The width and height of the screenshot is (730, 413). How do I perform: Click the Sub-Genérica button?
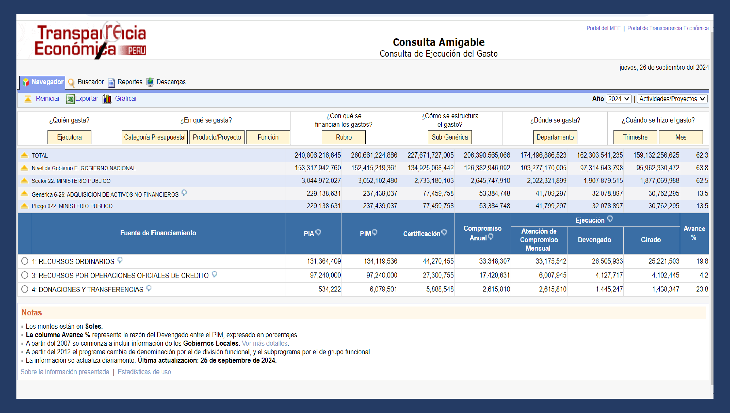coord(450,137)
